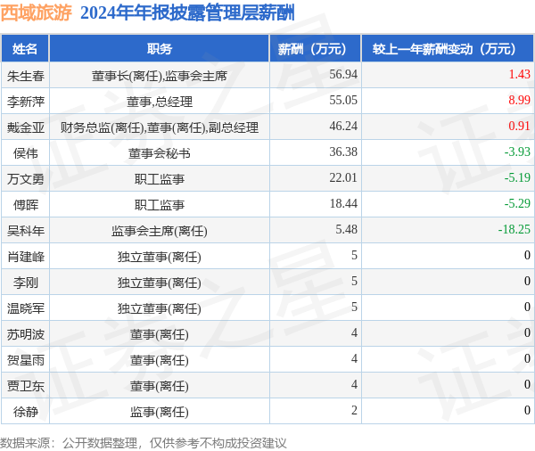Image resolution: width=535 pixels, height=451 pixels.
Task: Click salary 4 in 贾卫东's row
Action: pos(354,385)
